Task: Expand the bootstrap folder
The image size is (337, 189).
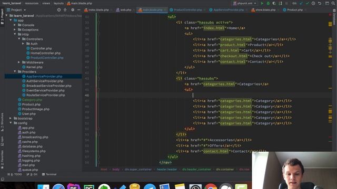Action: (11, 118)
